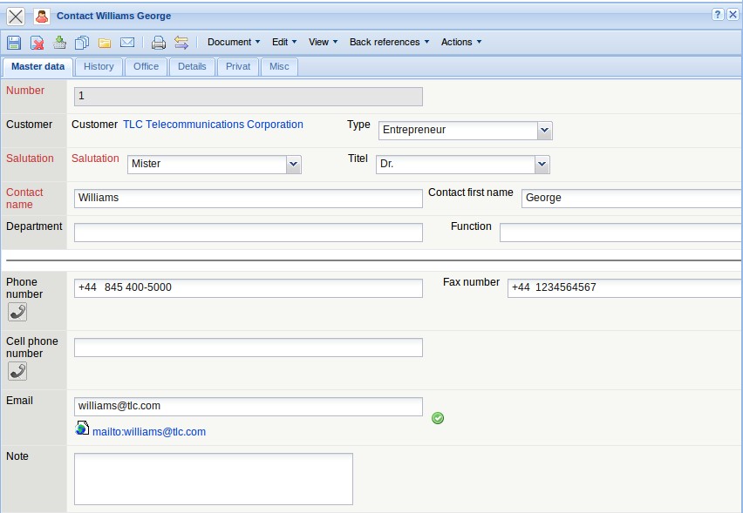Click the copy documents icon in toolbar
The width and height of the screenshot is (743, 513).
coord(82,42)
